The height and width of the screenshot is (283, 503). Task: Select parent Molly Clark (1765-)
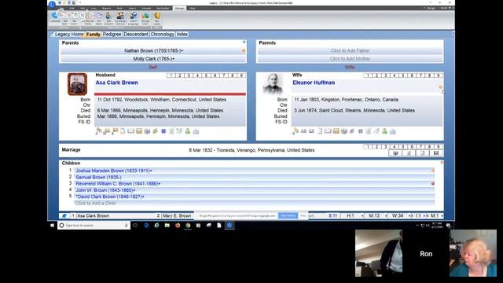pos(154,59)
